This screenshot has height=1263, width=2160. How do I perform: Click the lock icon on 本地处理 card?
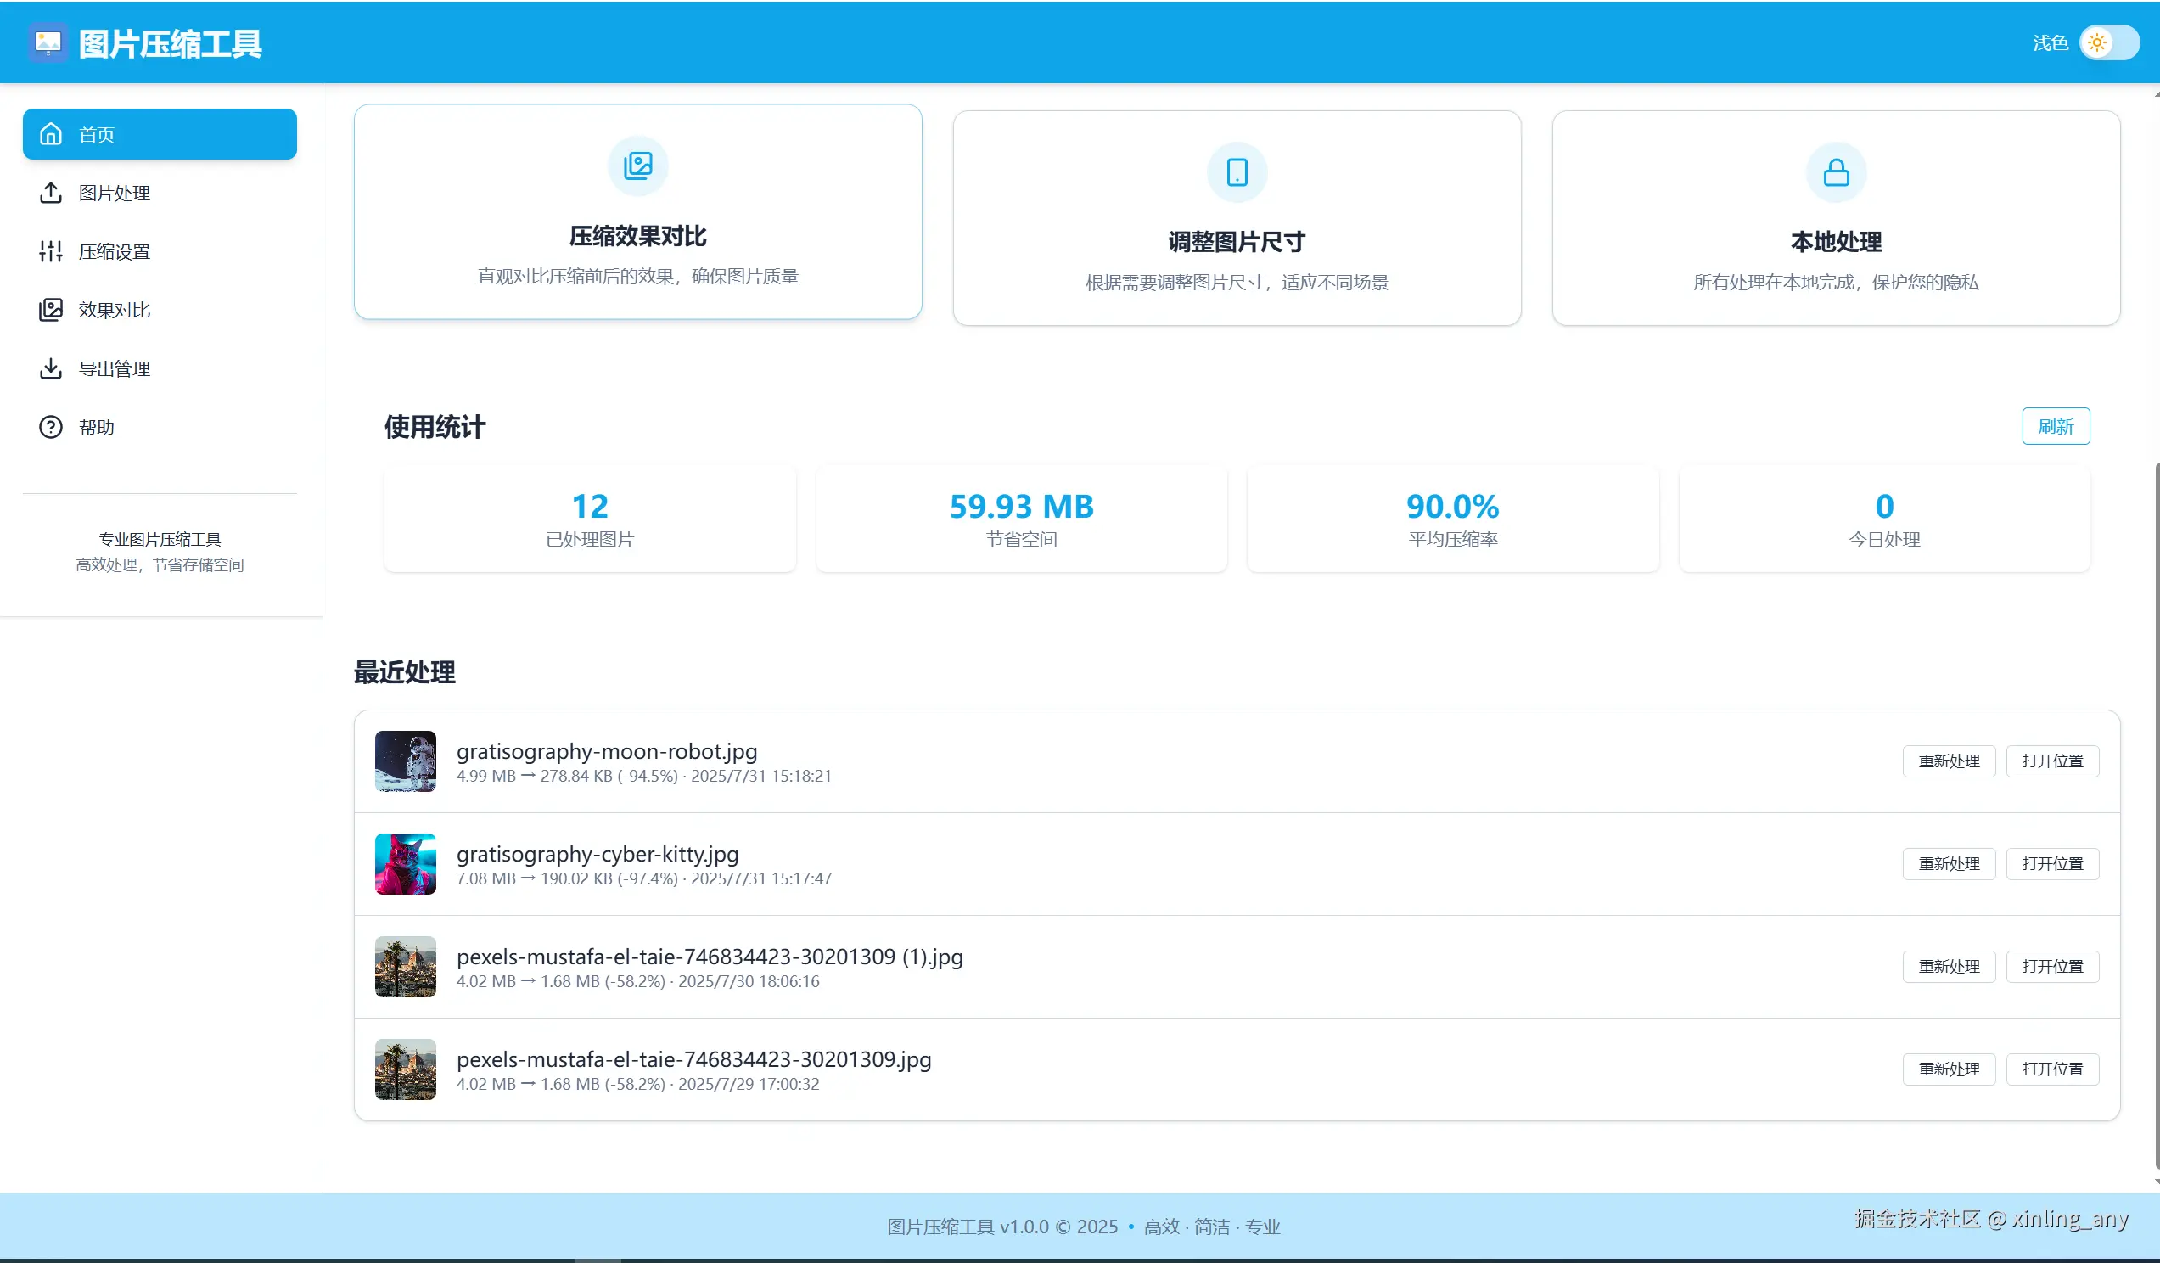[1836, 172]
